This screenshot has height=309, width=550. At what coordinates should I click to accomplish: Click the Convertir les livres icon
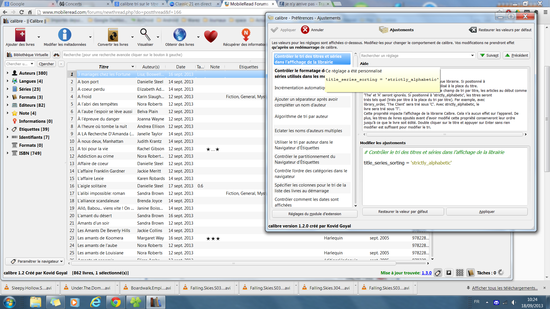pos(113,35)
